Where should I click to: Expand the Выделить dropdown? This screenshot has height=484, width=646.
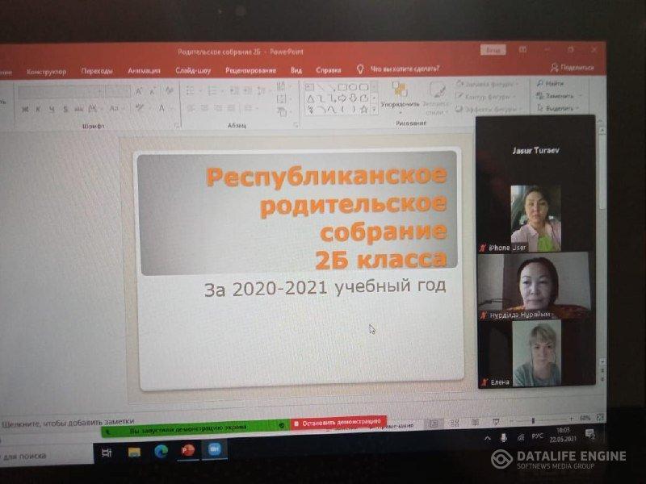pyautogui.click(x=578, y=107)
